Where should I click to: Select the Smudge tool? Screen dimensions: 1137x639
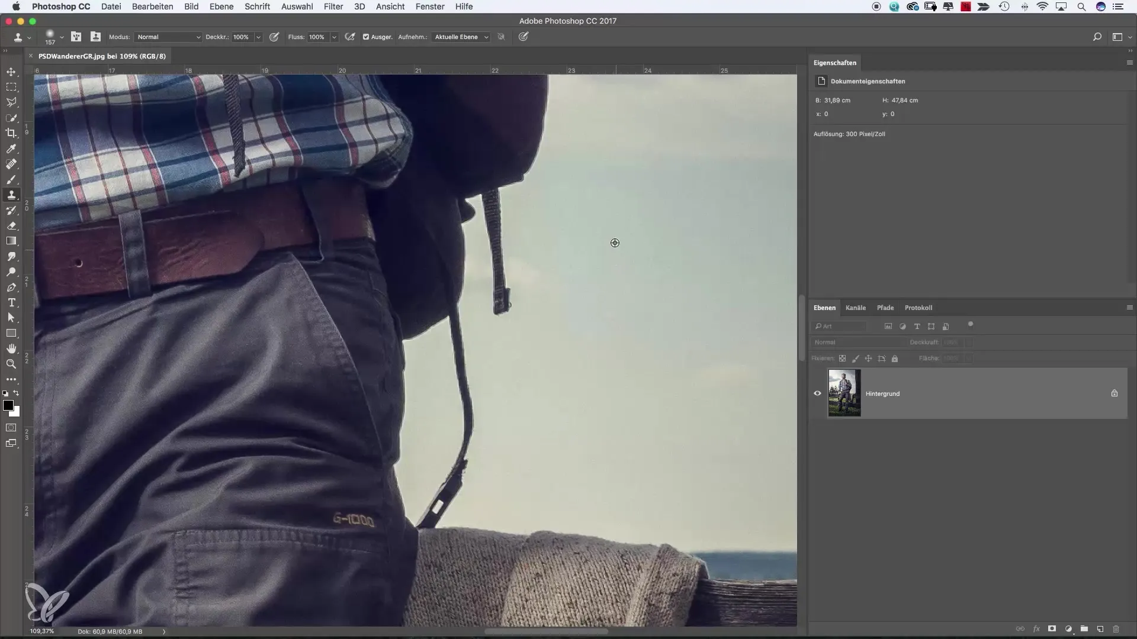click(x=11, y=256)
